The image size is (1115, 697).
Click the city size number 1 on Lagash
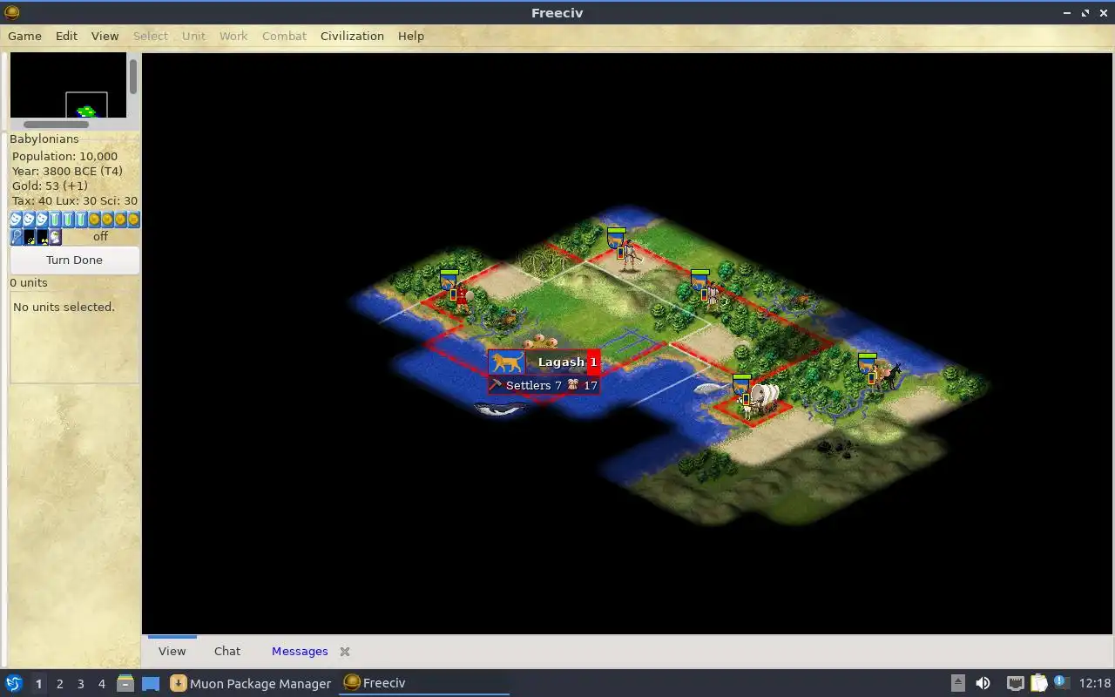point(593,362)
